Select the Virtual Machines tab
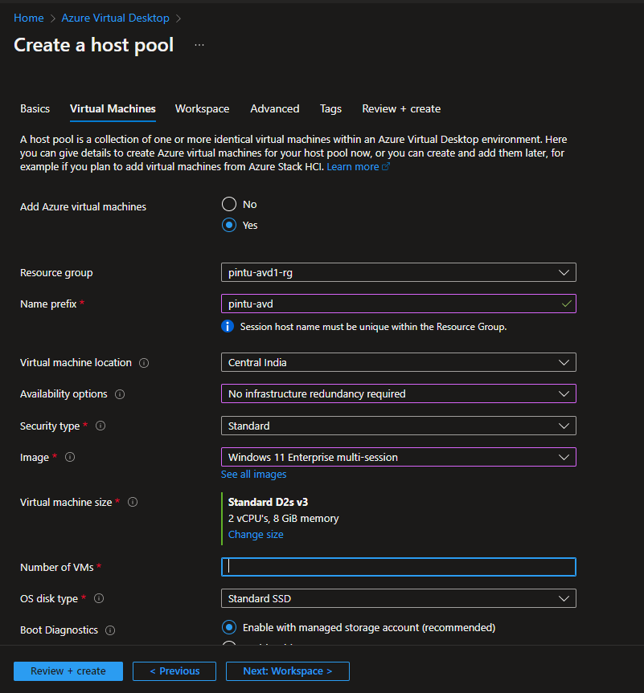This screenshot has height=693, width=644. (x=113, y=108)
